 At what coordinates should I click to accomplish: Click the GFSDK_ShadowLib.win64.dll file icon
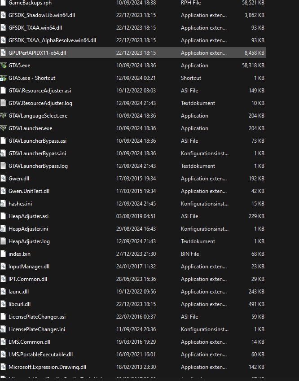3,15
